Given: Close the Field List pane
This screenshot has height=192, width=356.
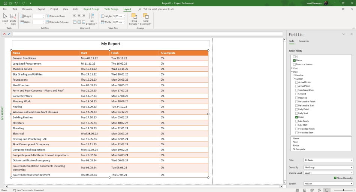Looking at the screenshot, I should [352, 34].
